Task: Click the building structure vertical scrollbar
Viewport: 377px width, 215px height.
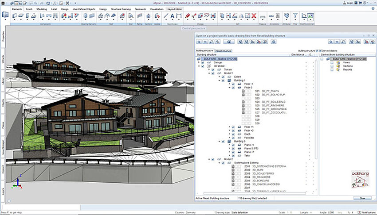Action: pyautogui.click(x=316, y=111)
